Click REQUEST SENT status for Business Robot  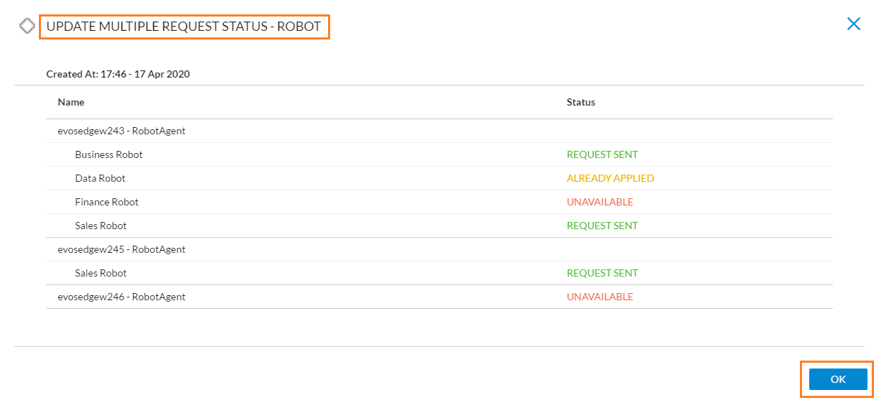602,154
